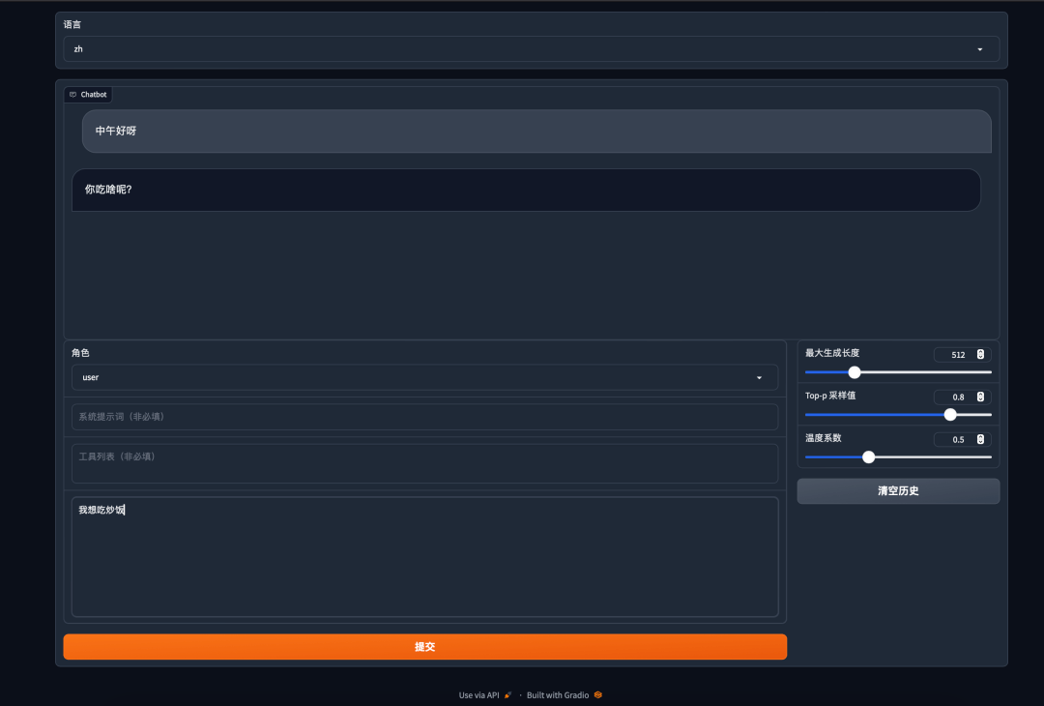Viewport: 1044px width, 706px height.
Task: Click the Gradio logo icon in footer
Action: pos(598,695)
